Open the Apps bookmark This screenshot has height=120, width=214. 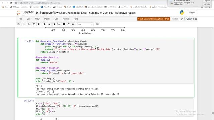(x=5, y=7)
